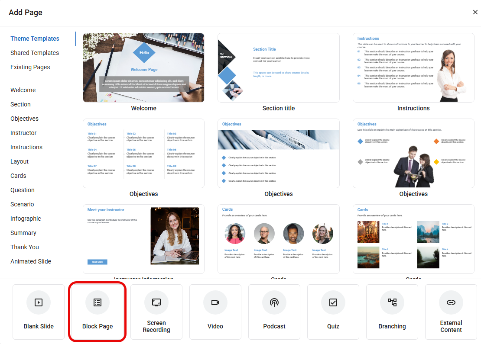Choose the Cards template with landscape photos
This screenshot has height=344, width=481.
413,239
